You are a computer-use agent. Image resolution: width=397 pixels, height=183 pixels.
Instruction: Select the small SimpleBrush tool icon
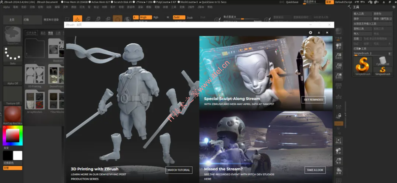point(383,71)
